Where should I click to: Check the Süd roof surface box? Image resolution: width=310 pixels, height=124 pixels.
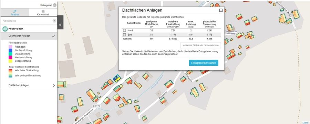[125, 35]
